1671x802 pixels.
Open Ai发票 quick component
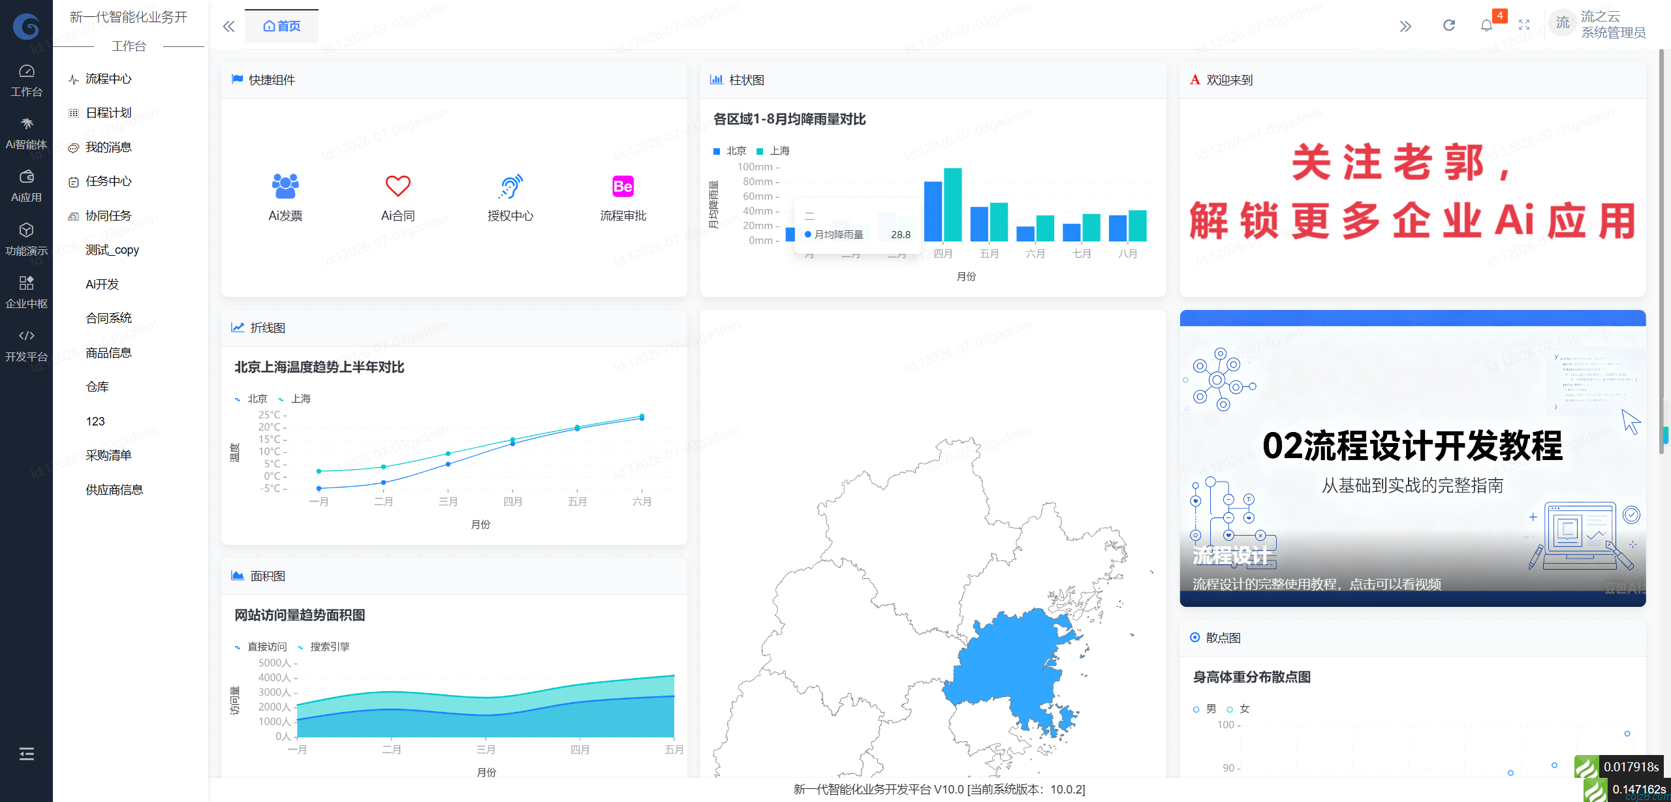click(x=285, y=198)
